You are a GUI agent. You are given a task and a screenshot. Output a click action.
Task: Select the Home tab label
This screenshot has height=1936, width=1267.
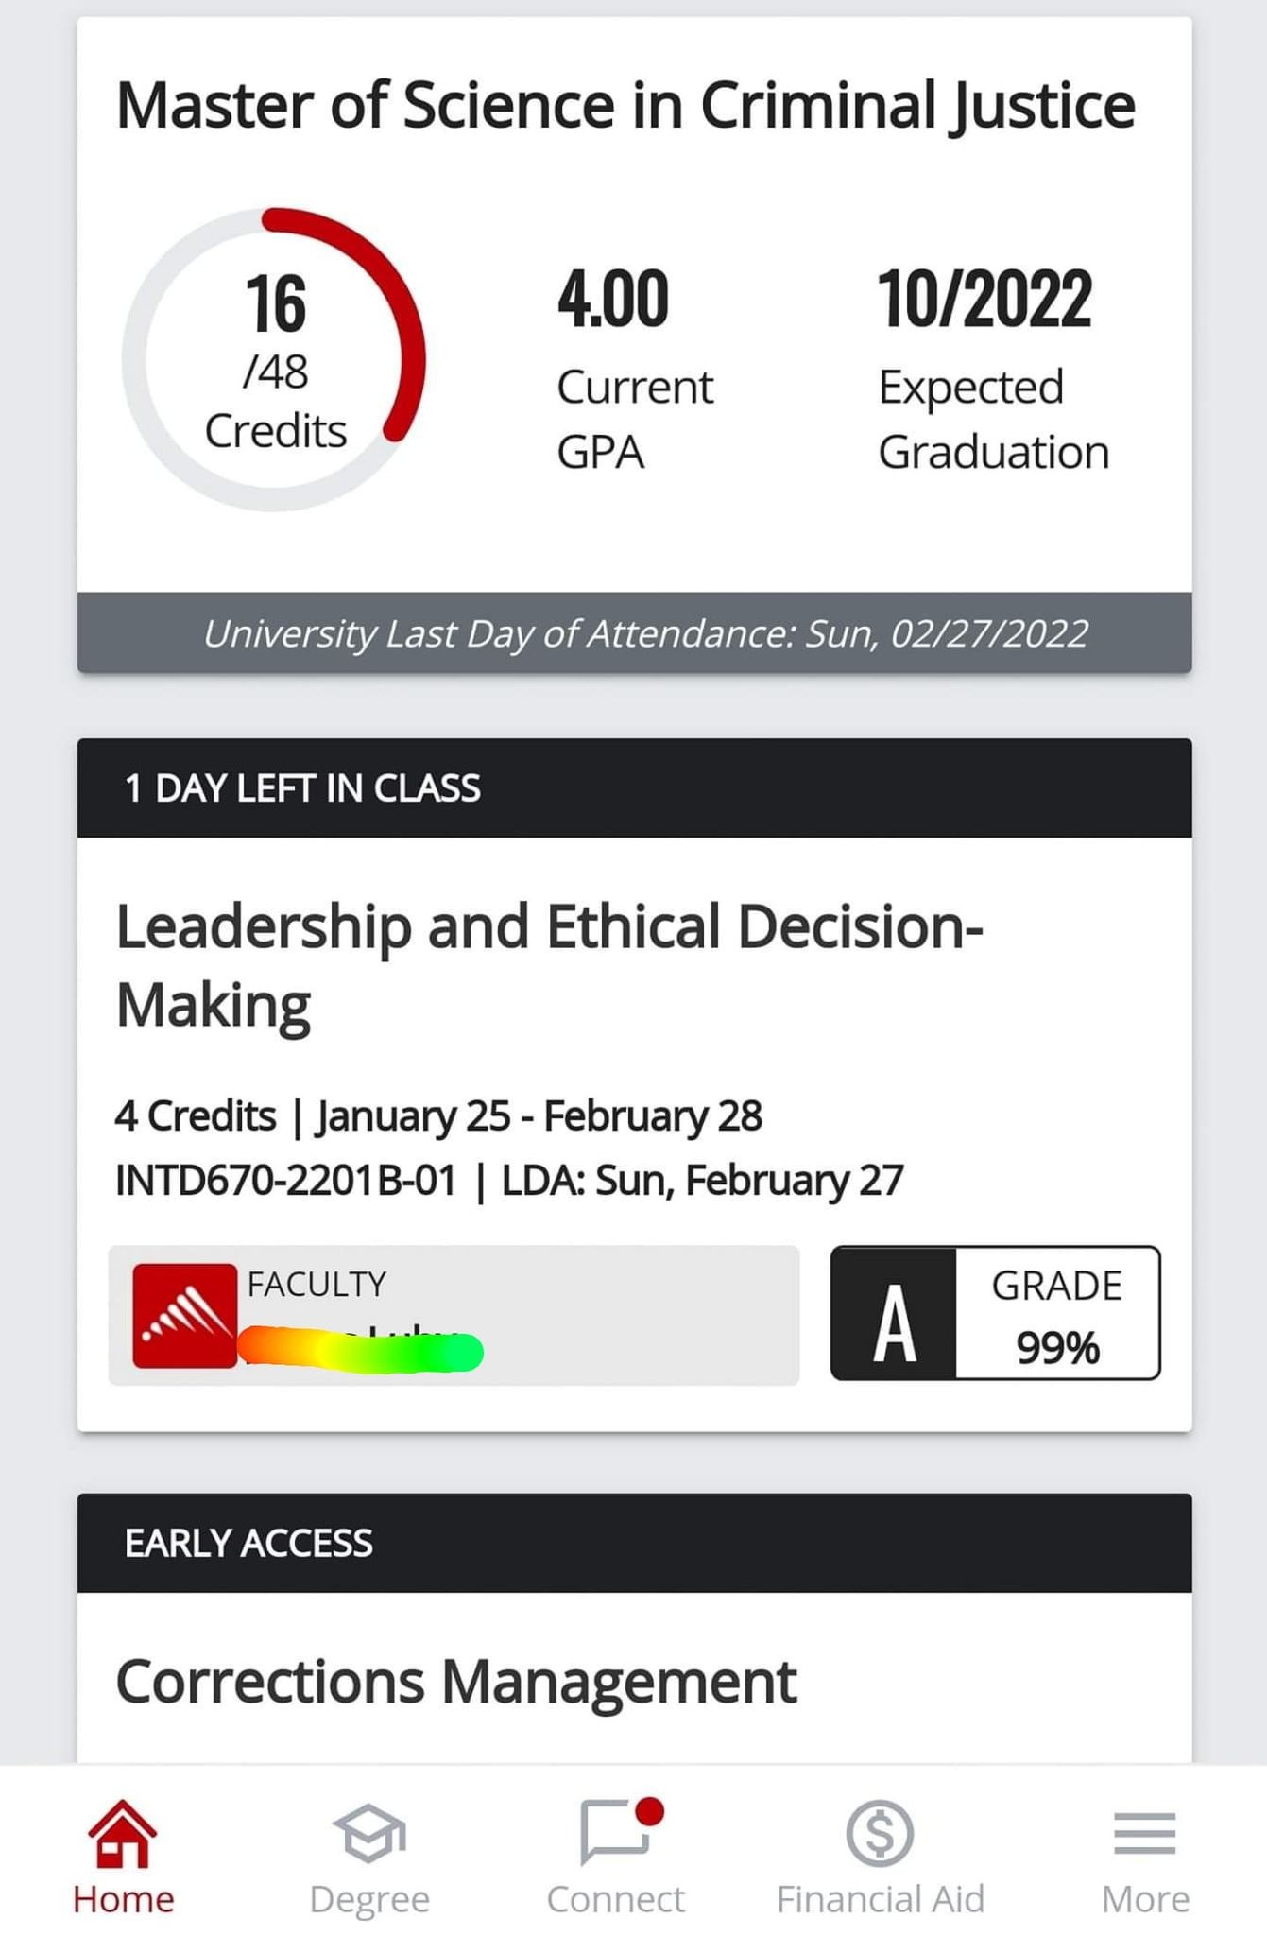123,1899
